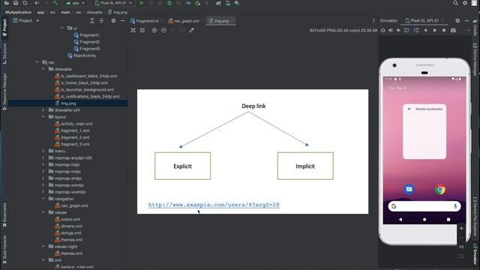Viewport: 480px width, 270px height.
Task: Expand the menu folder
Action: (43, 151)
